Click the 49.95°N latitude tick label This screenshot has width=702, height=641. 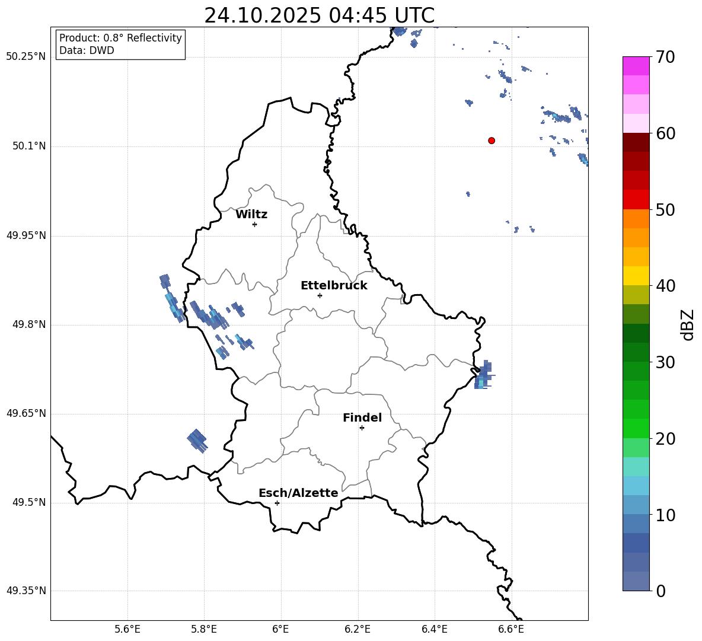click(x=26, y=235)
